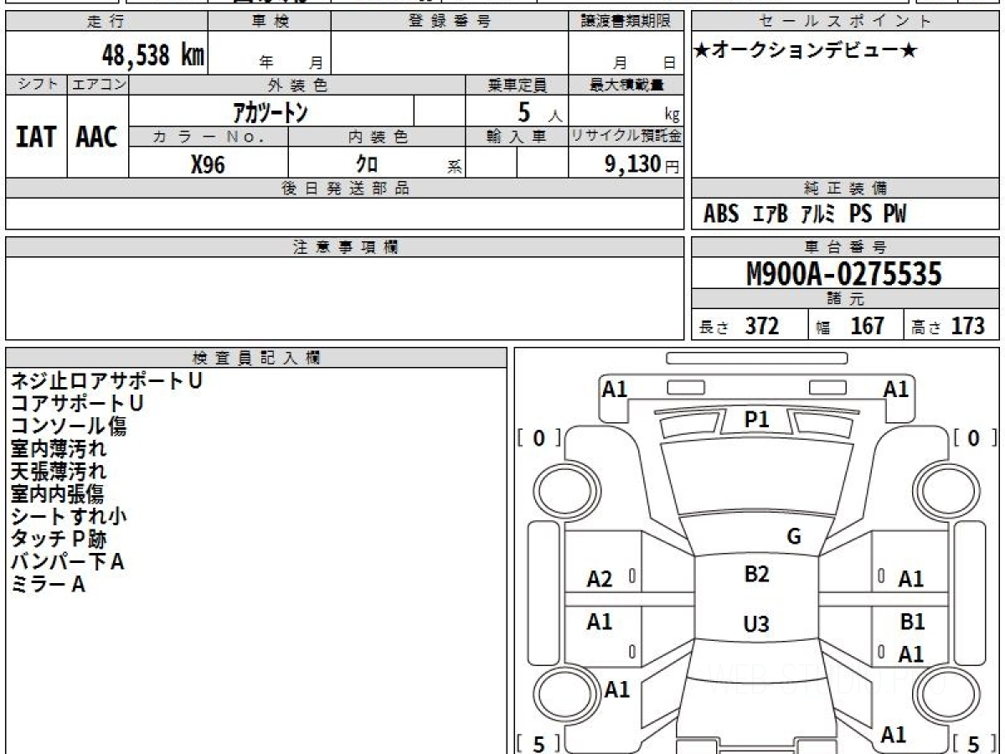
Task: Select the width value 167
Action: click(867, 326)
